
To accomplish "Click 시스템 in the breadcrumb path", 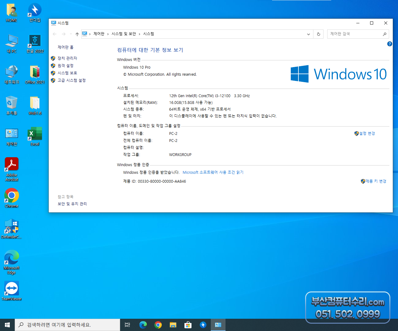I will click(149, 34).
